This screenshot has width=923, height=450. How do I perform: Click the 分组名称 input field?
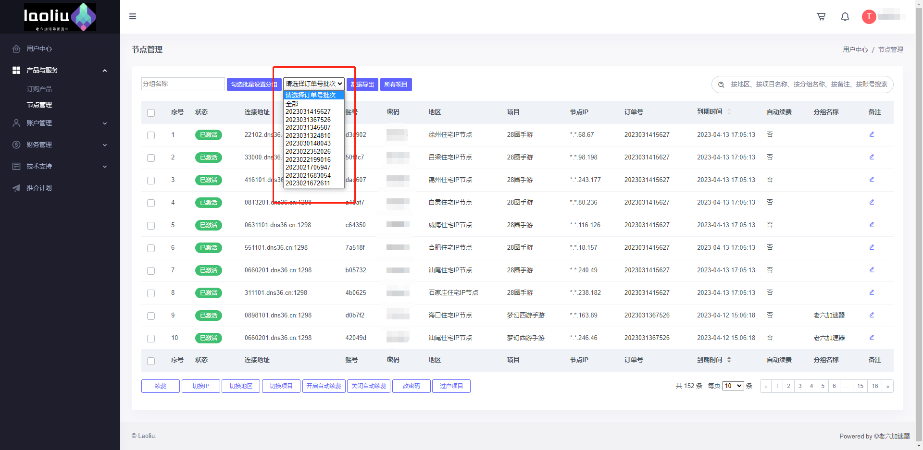pos(183,84)
